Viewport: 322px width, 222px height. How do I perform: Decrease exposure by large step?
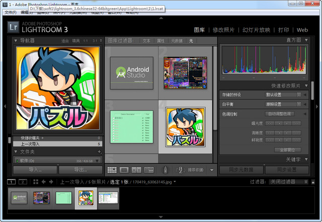coord(270,124)
